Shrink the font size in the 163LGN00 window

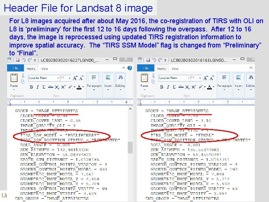pyautogui.click(x=211, y=78)
